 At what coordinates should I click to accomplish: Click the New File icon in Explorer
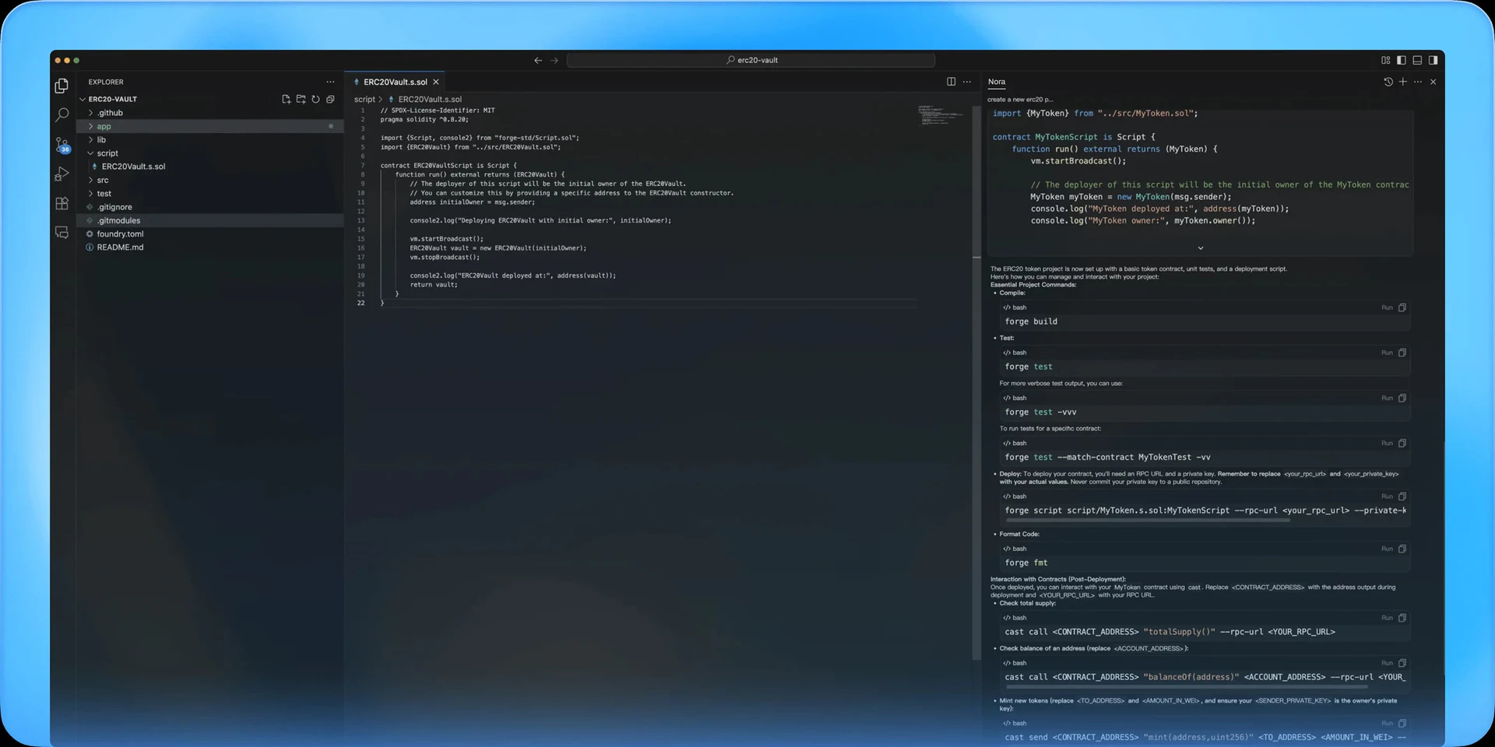(286, 100)
